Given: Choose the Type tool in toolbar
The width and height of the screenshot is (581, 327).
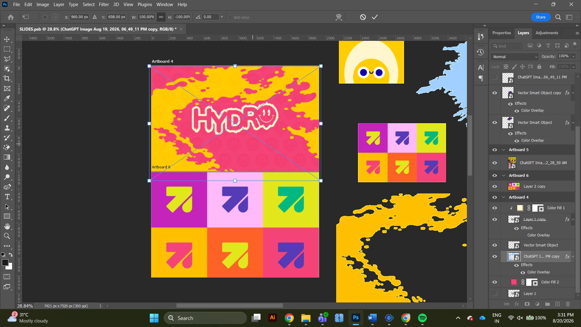Looking at the screenshot, I should coord(7,197).
